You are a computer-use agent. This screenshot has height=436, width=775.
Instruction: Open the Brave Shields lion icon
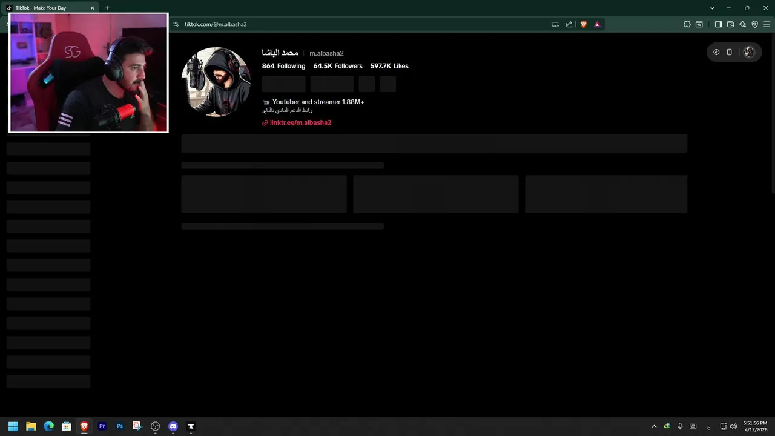tap(584, 24)
